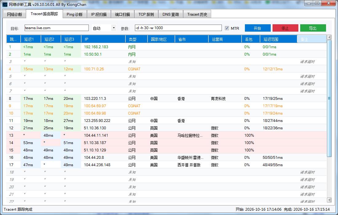The image size is (338, 215).
Task: Click the 运营商 column header
Action: 225,39
